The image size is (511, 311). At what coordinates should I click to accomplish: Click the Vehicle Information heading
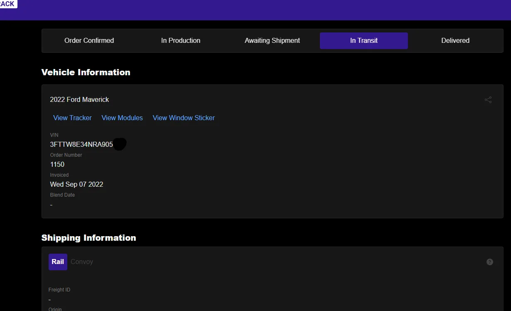(86, 72)
